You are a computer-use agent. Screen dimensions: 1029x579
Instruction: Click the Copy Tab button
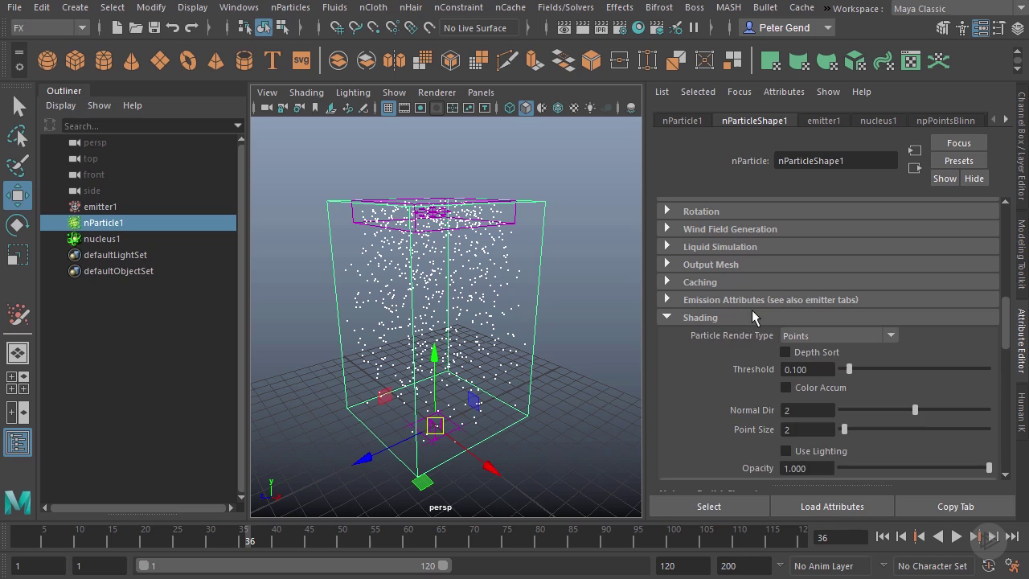pyautogui.click(x=955, y=507)
